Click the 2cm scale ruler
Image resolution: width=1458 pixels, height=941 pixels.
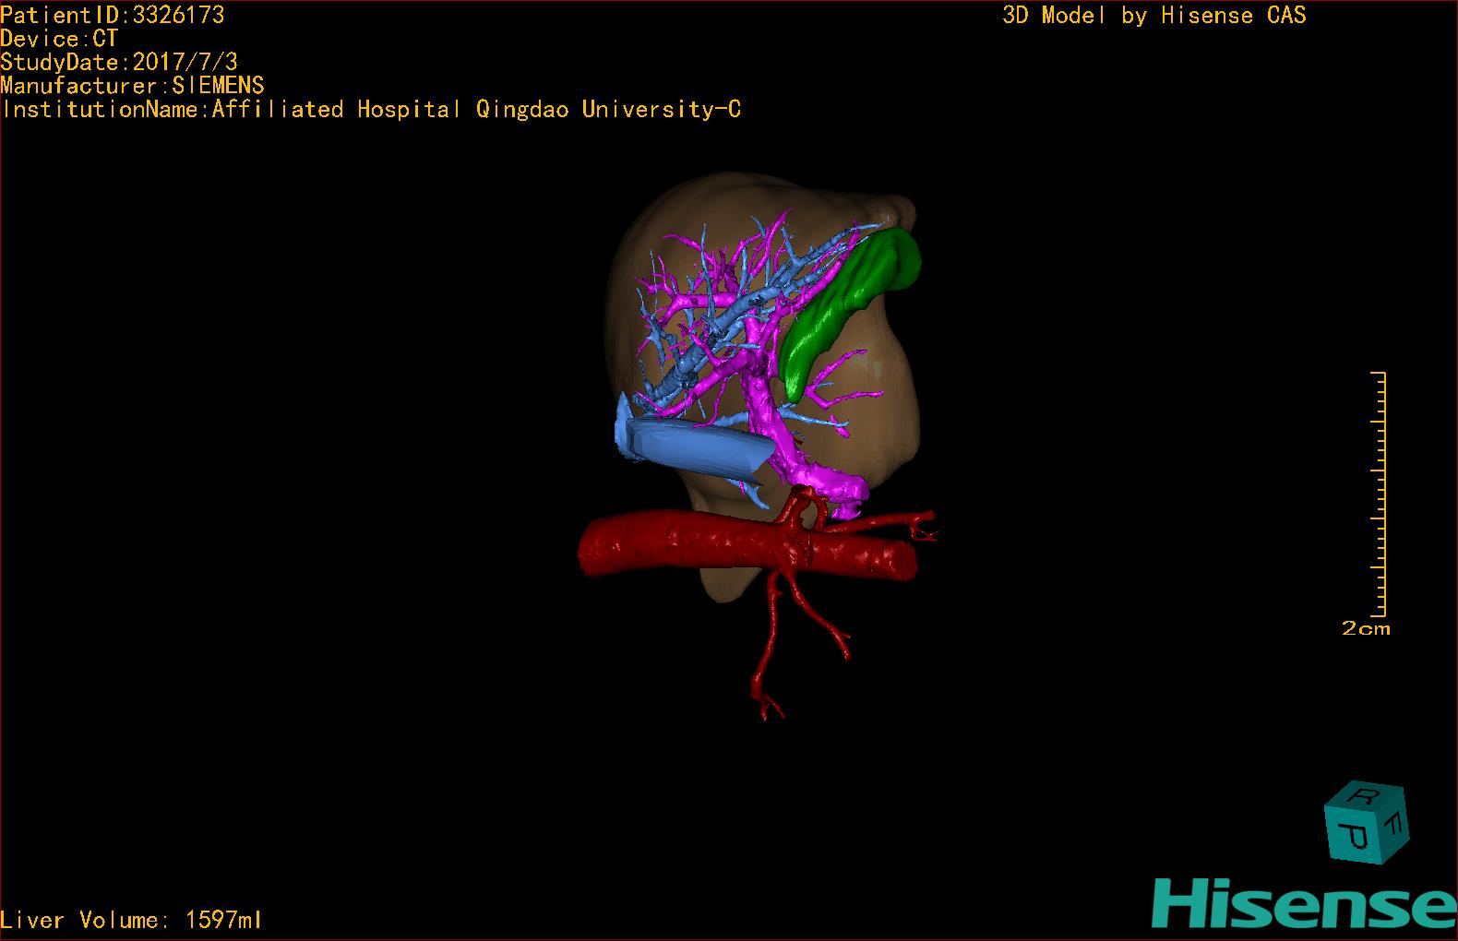point(1379,494)
